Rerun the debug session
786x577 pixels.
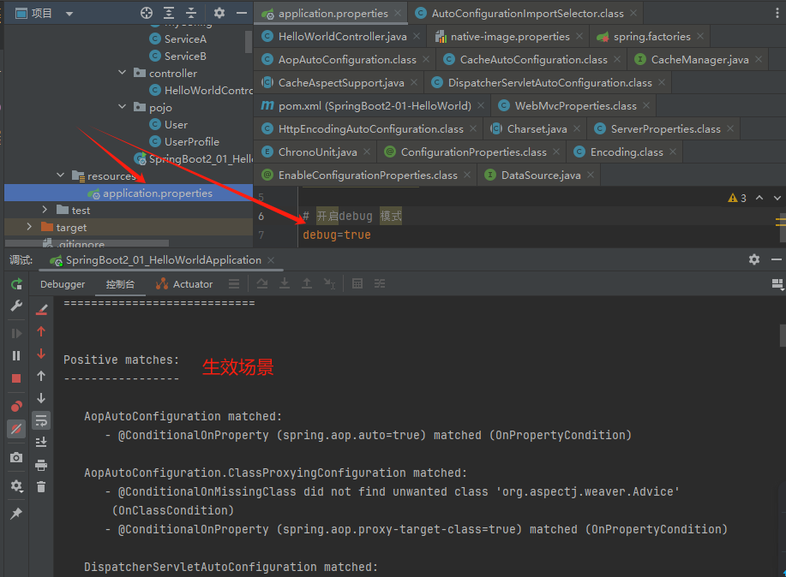click(16, 284)
